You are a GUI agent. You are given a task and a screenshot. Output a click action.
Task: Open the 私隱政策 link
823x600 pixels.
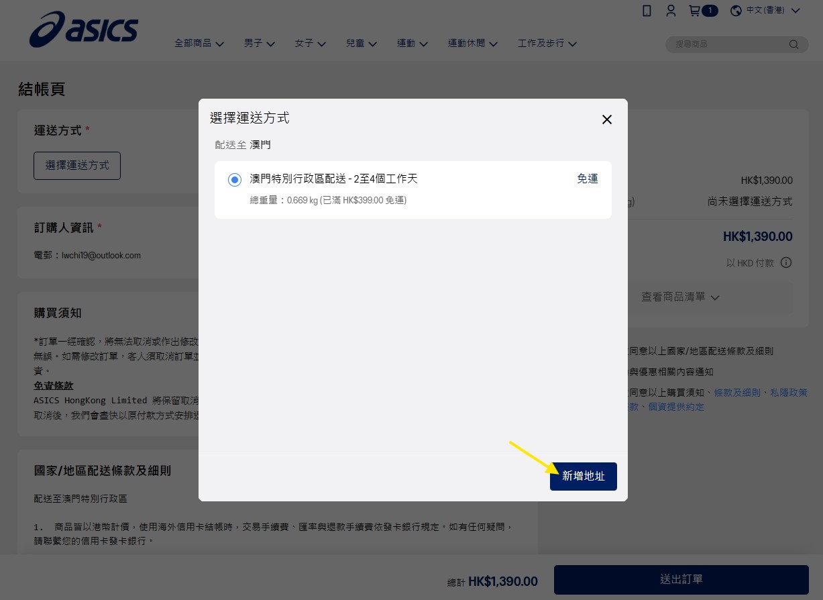point(789,393)
